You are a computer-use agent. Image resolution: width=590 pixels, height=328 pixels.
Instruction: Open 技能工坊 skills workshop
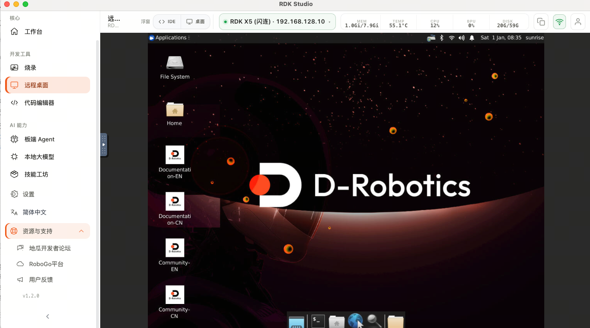pos(48,174)
